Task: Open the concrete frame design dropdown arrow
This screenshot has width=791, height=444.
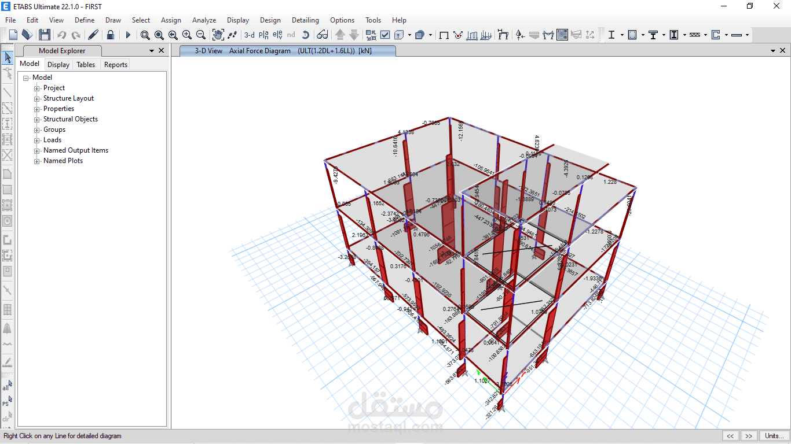Action: [643, 35]
